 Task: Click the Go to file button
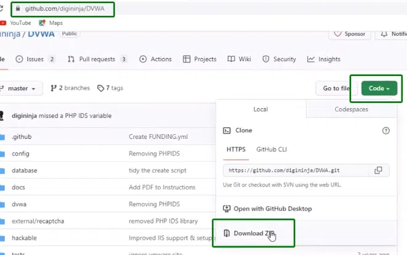click(x=336, y=88)
